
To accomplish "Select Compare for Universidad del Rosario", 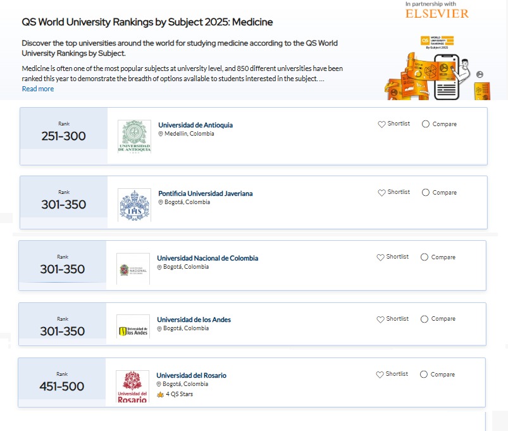I will click(424, 375).
